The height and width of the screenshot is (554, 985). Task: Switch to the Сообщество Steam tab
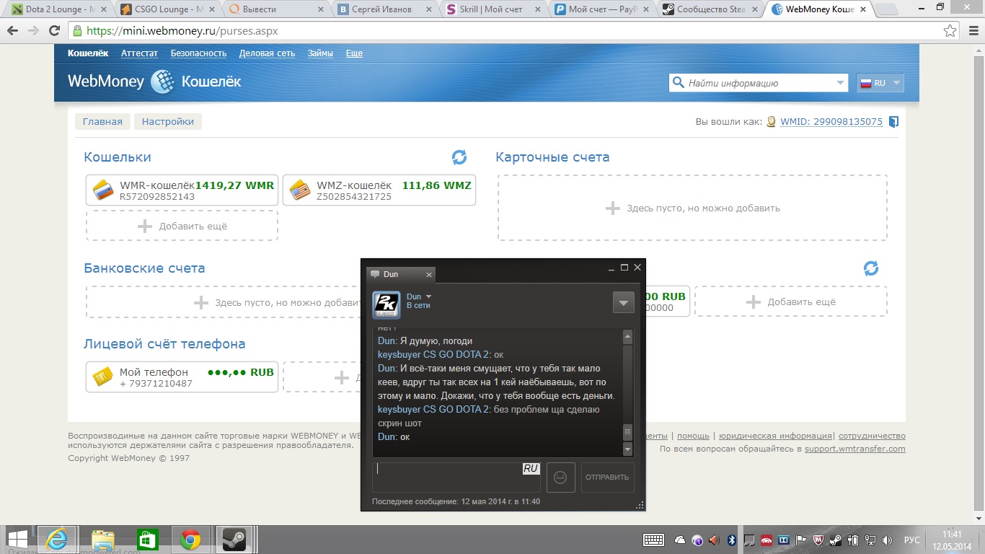710,9
